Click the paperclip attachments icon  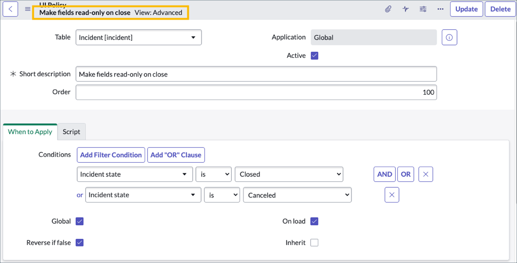click(388, 9)
